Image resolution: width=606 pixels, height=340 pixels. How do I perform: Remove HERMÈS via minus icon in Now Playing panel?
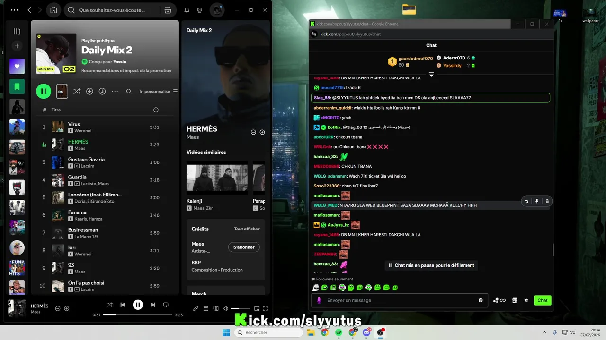point(253,132)
